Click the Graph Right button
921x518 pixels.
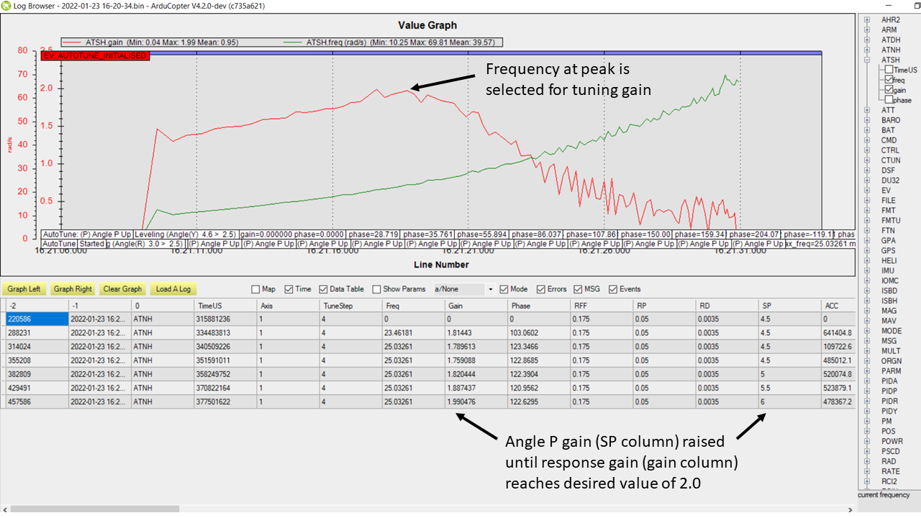pyautogui.click(x=73, y=289)
